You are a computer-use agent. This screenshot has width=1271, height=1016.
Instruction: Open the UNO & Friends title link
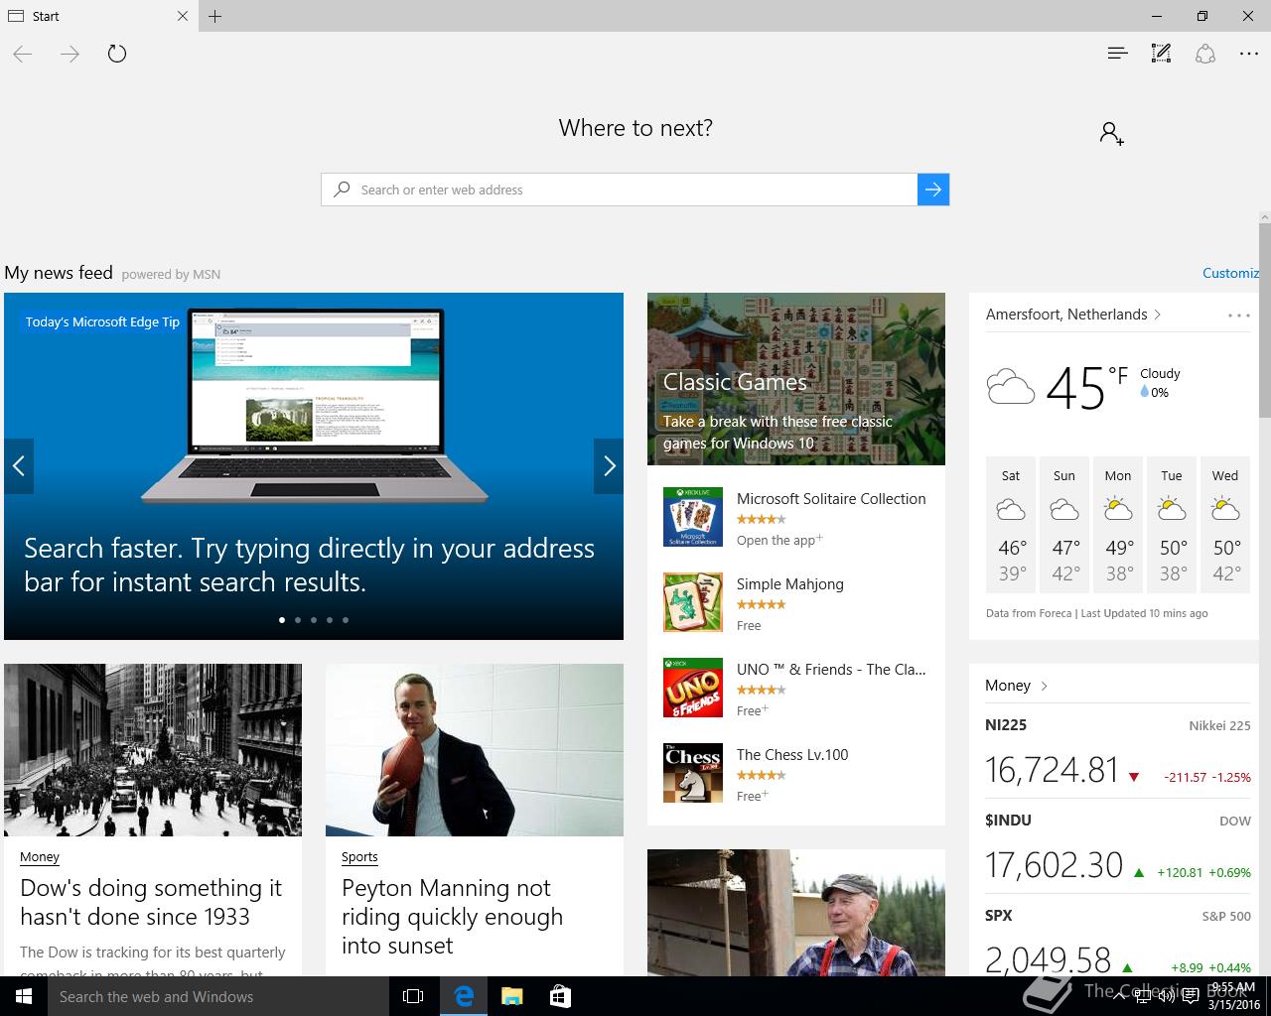pyautogui.click(x=831, y=670)
